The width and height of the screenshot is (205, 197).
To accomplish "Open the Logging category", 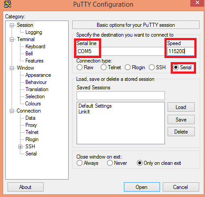I will tap(34, 32).
